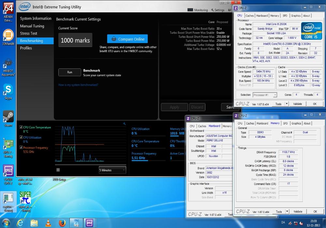Click the Core Speed 5404.78 MHz field
Image resolution: width=326 pixels, height=228 pixels.
[263, 71]
